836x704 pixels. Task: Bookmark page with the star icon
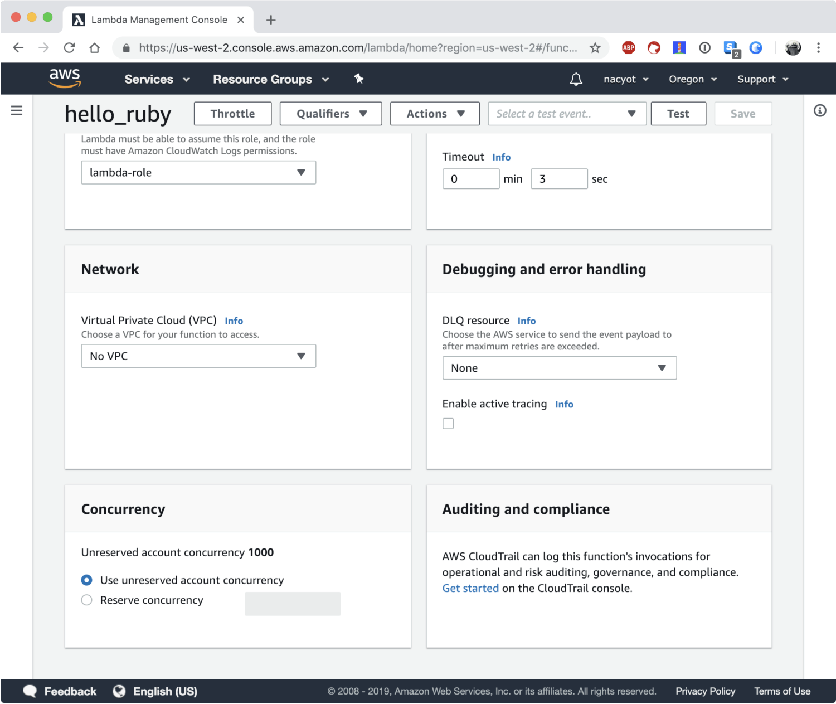tap(595, 48)
